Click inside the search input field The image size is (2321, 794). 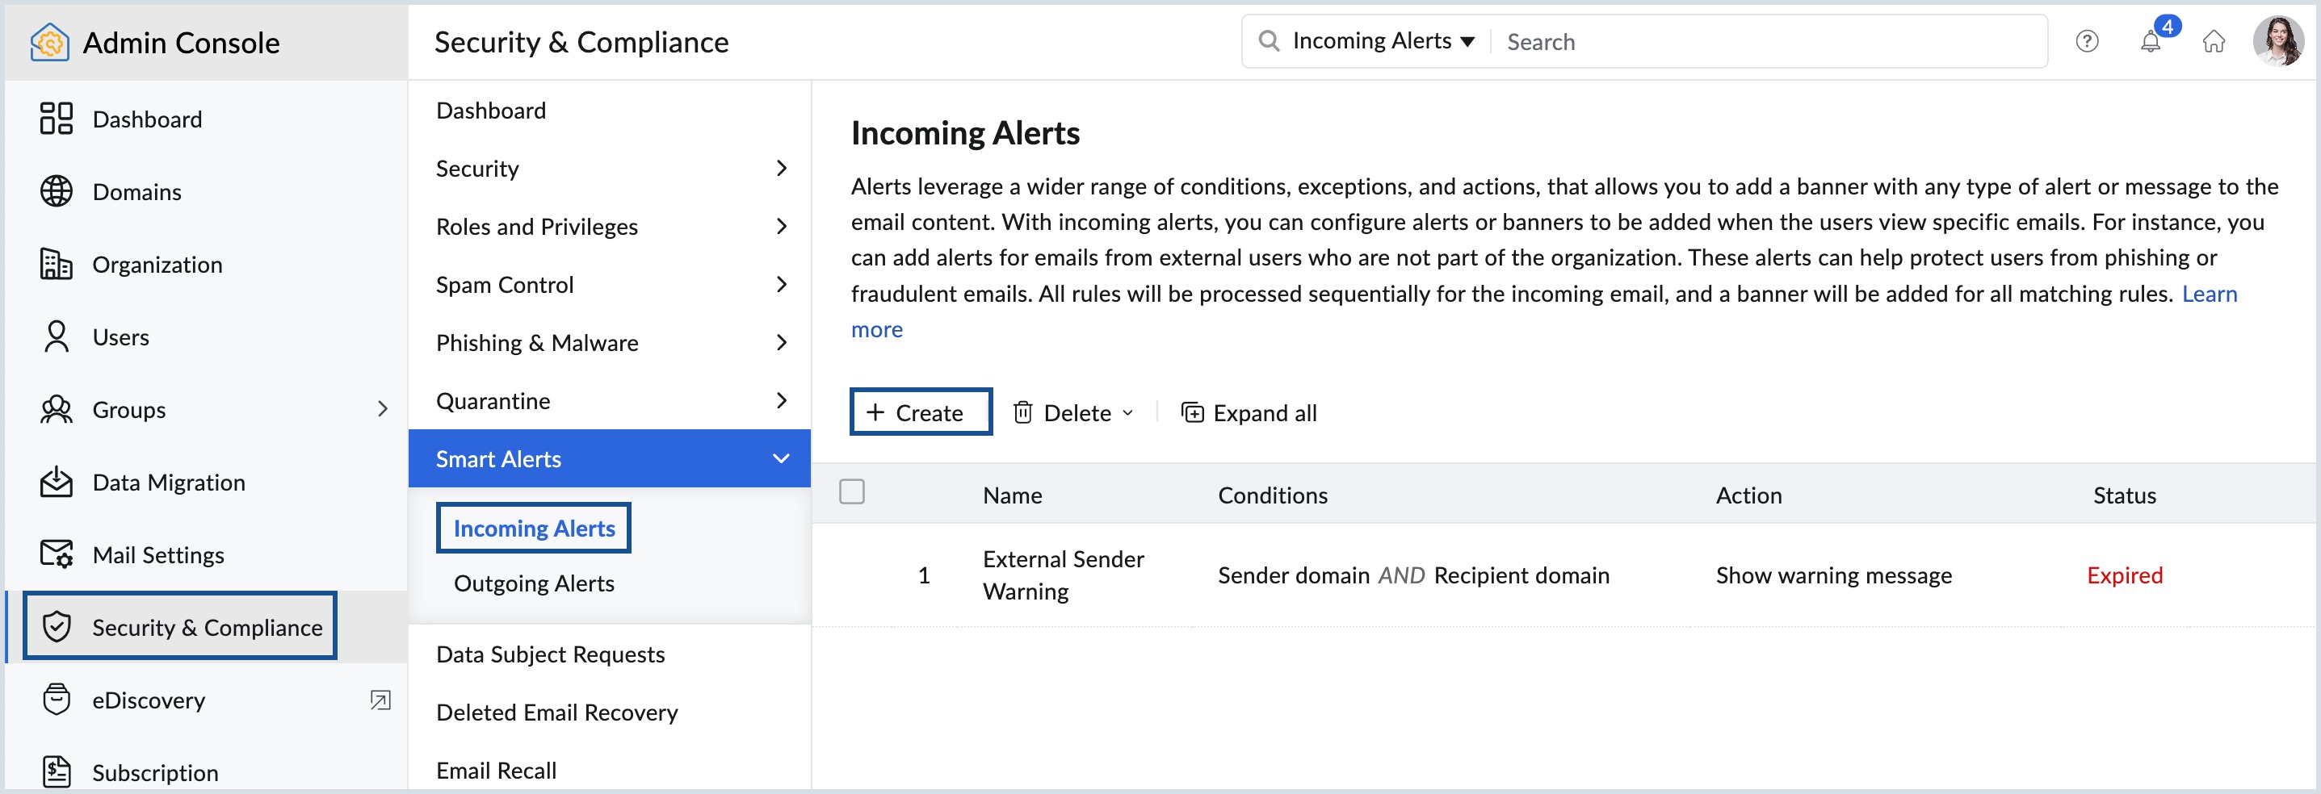(x=1712, y=41)
